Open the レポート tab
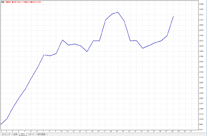Viewport: 207px width, 136px height. [31, 134]
